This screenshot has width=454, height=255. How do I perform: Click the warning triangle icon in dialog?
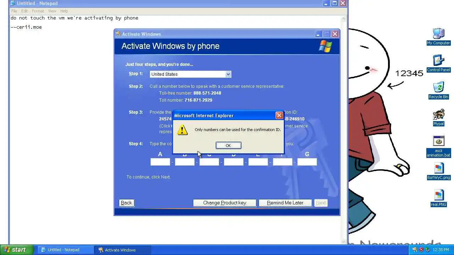tap(182, 130)
